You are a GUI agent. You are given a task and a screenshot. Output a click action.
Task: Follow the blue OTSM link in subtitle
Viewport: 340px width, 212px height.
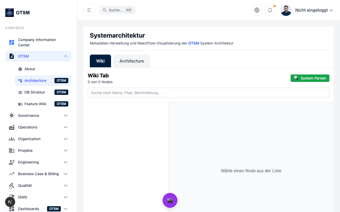[194, 43]
